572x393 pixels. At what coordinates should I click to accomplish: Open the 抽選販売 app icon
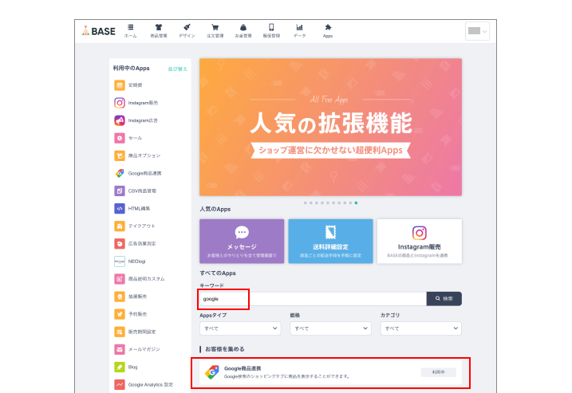click(120, 297)
